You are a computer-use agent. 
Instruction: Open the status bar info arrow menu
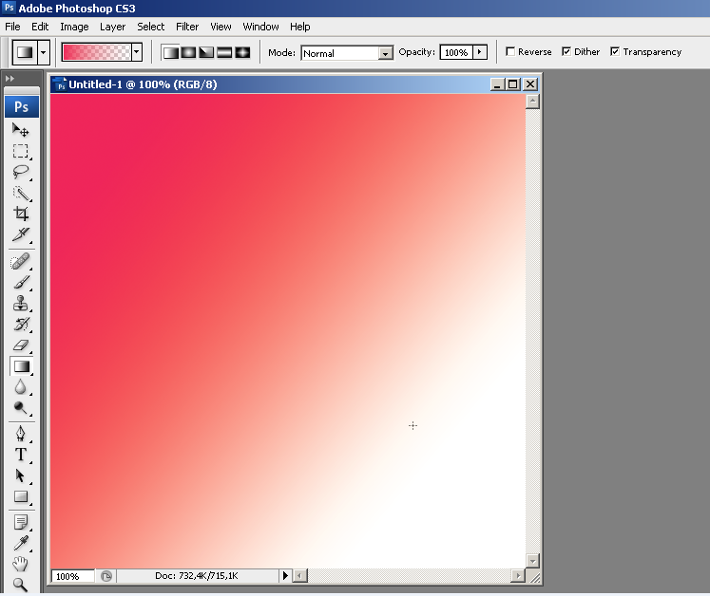[x=285, y=576]
